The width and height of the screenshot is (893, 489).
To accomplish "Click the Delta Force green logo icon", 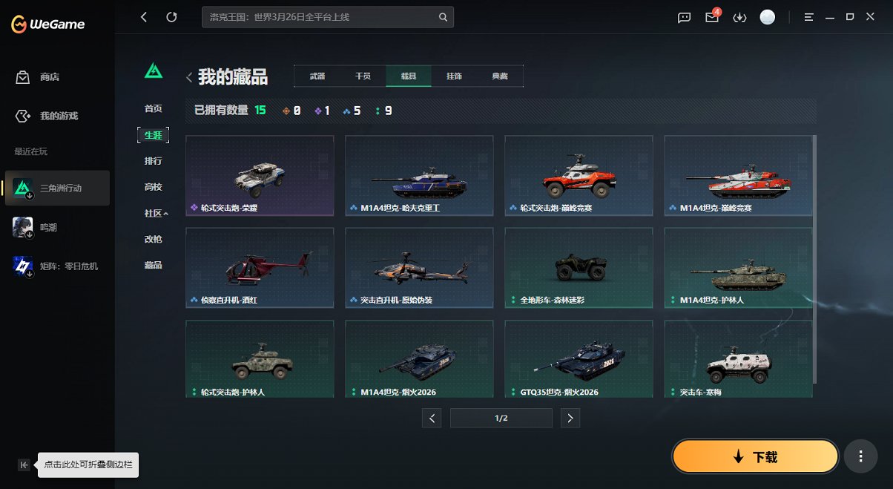I will 153,70.
